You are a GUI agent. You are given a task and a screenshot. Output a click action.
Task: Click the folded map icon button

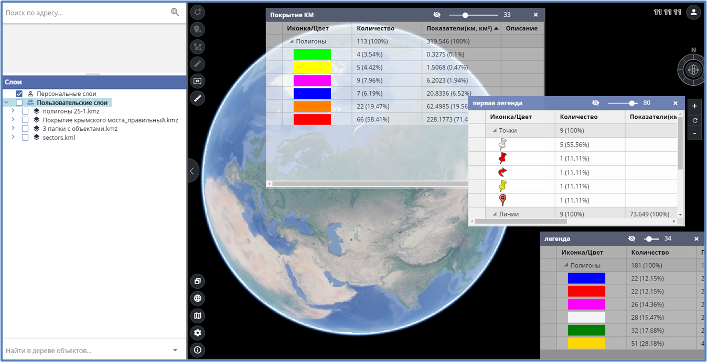(198, 315)
